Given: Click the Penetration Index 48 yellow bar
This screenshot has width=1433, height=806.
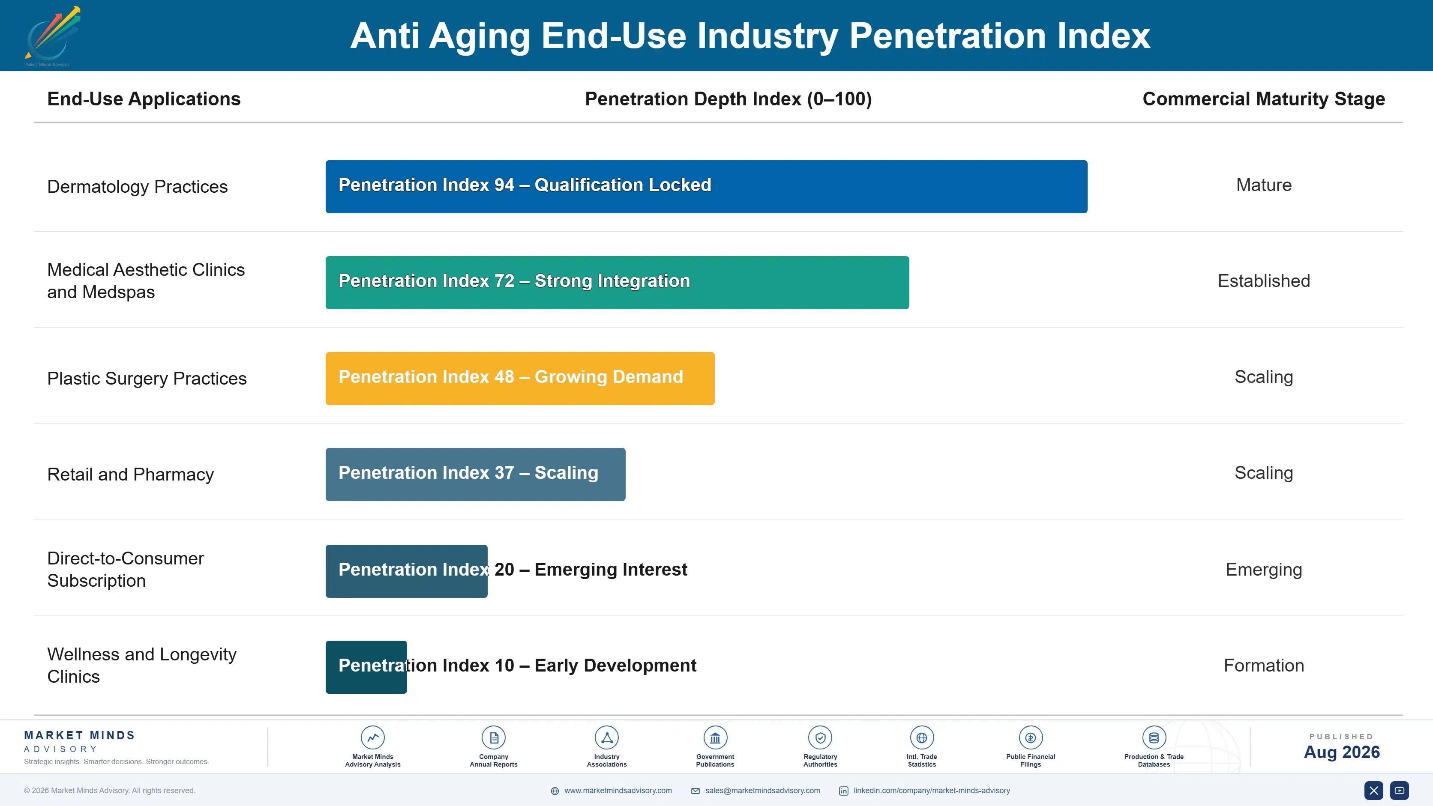Looking at the screenshot, I should pyautogui.click(x=520, y=379).
